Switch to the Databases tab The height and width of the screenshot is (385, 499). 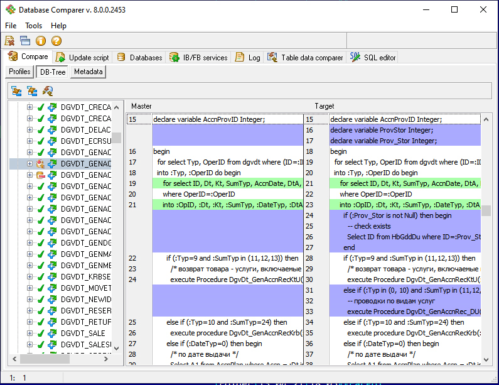139,57
